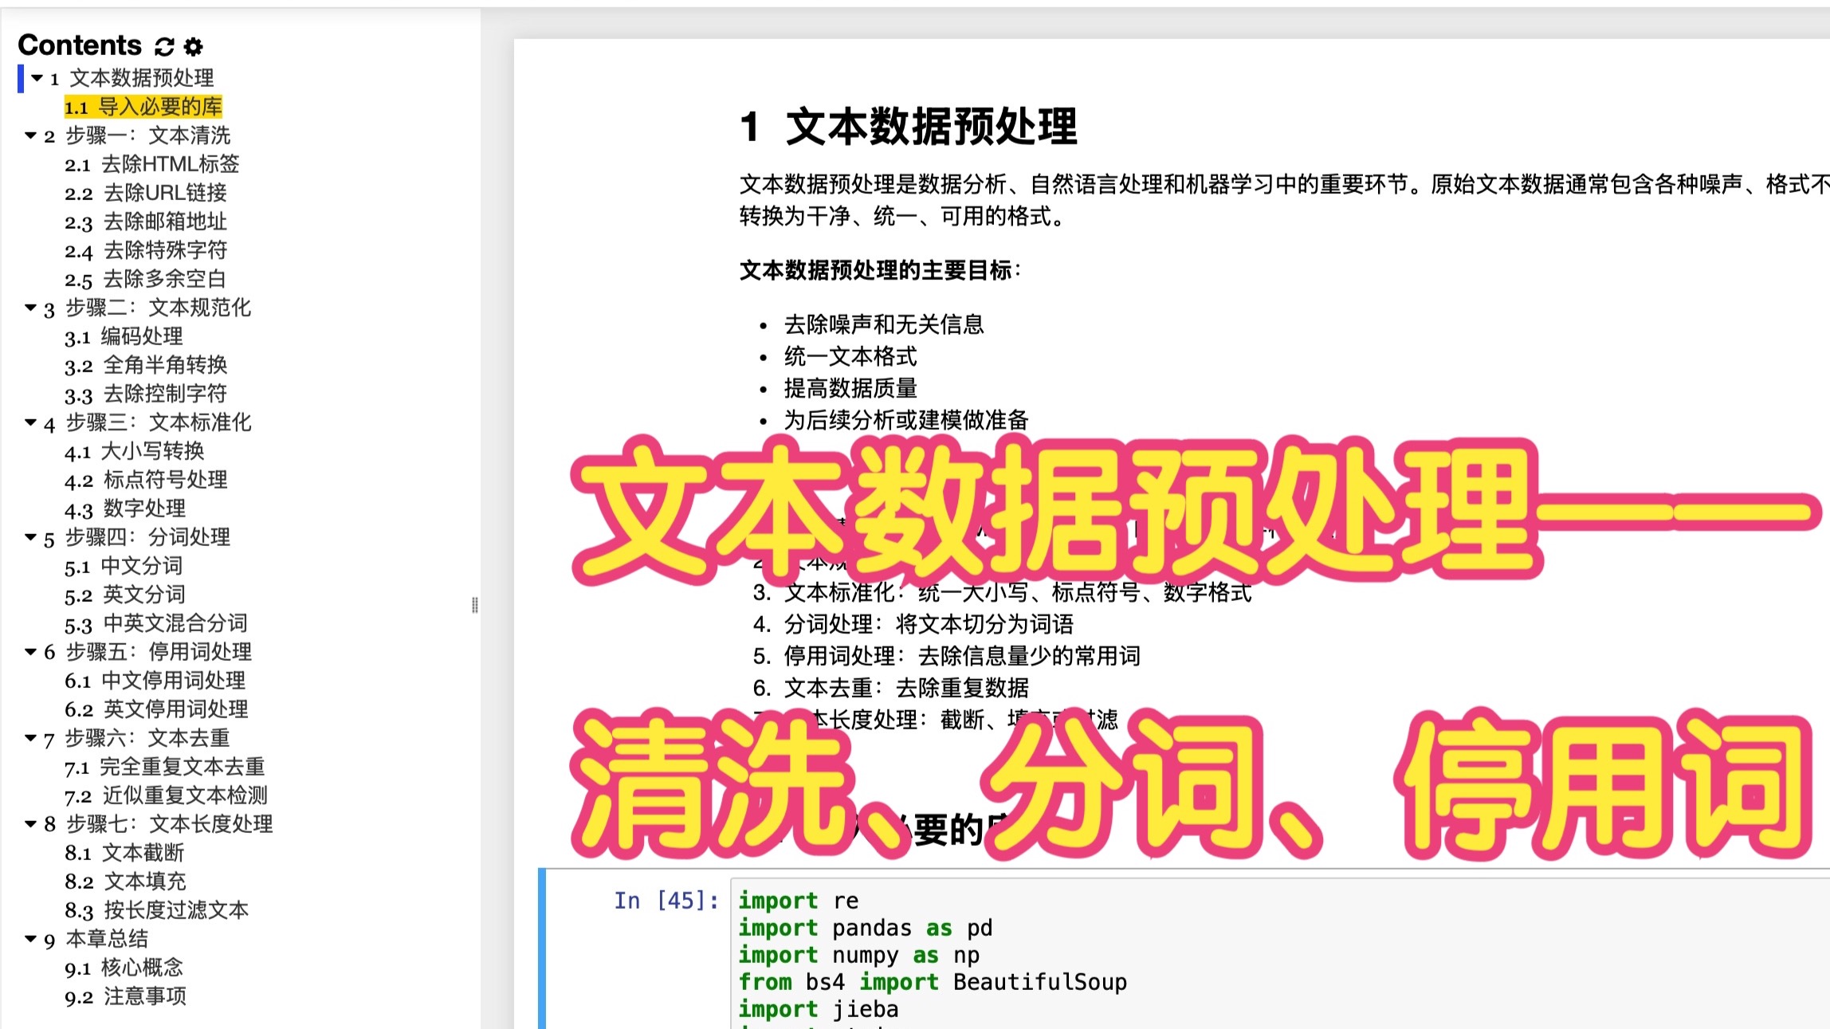The height and width of the screenshot is (1029, 1830).
Task: Click bullet text 去除噪声和无关信息
Action: pyautogui.click(x=884, y=324)
